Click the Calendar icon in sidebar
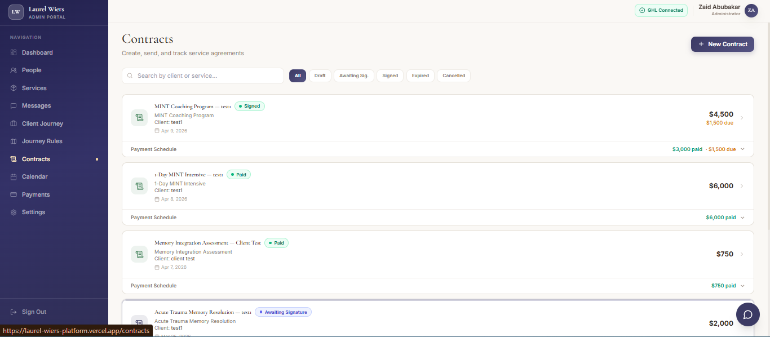Screen dimensions: 770x337 14,177
